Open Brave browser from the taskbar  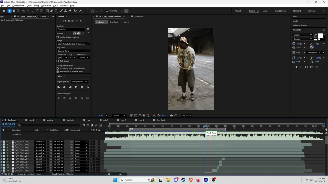point(191,180)
